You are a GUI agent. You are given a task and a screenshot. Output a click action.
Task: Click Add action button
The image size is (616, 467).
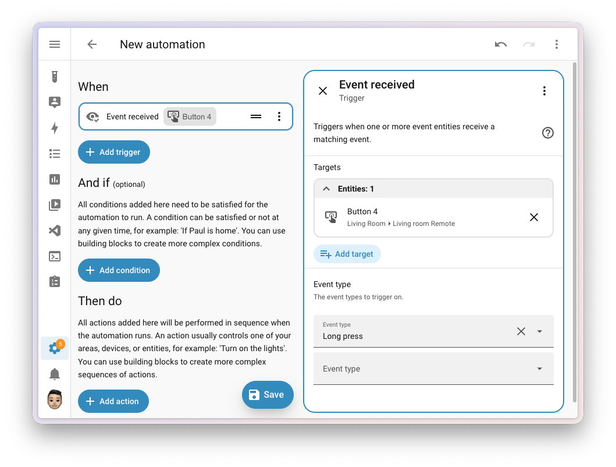(113, 401)
